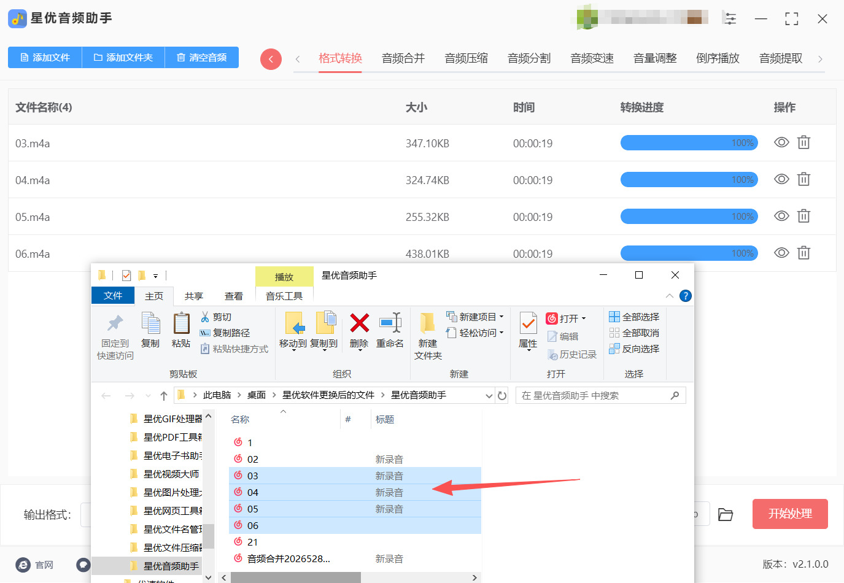Click 全部选择 in ribbon
Screen dimensions: 844x583
click(x=634, y=317)
